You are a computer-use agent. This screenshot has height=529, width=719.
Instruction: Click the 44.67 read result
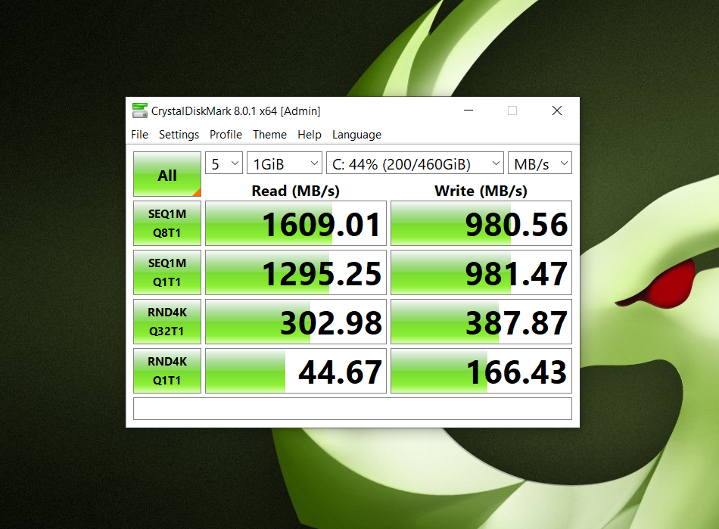click(296, 371)
